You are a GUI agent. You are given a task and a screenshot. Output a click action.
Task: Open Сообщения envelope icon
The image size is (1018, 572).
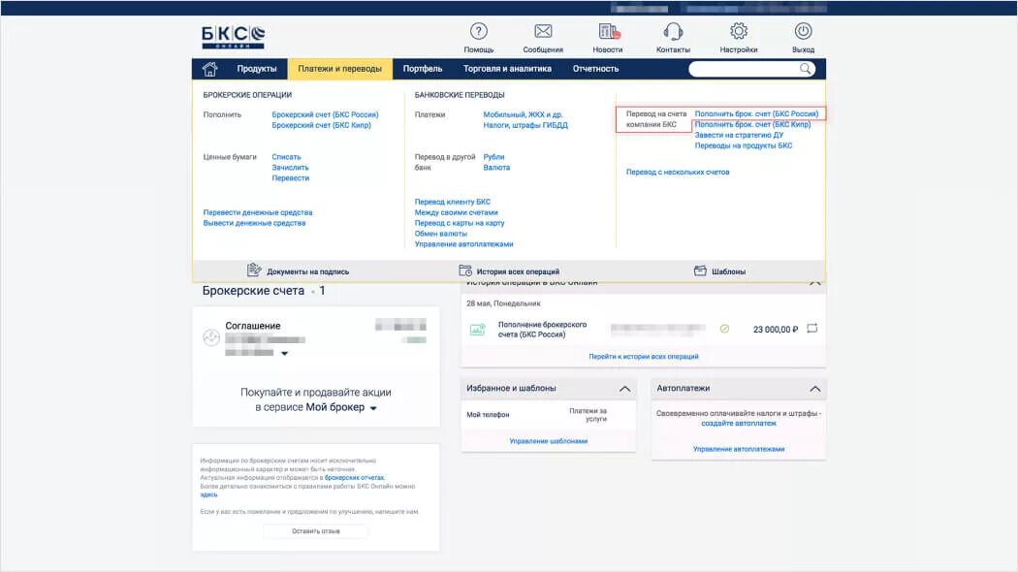(543, 31)
